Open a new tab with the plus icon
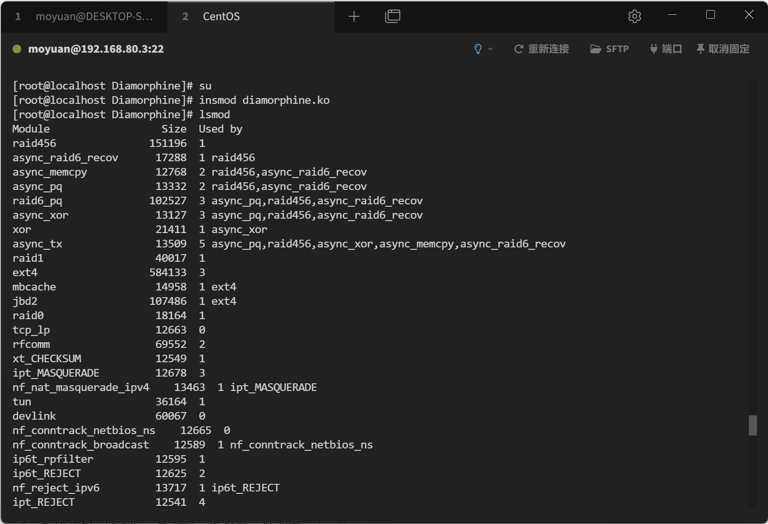This screenshot has height=524, width=768. point(354,17)
